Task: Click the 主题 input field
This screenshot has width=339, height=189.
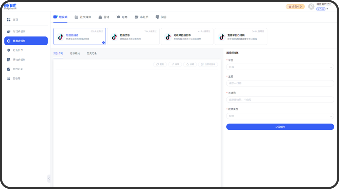Action: [x=280, y=83]
